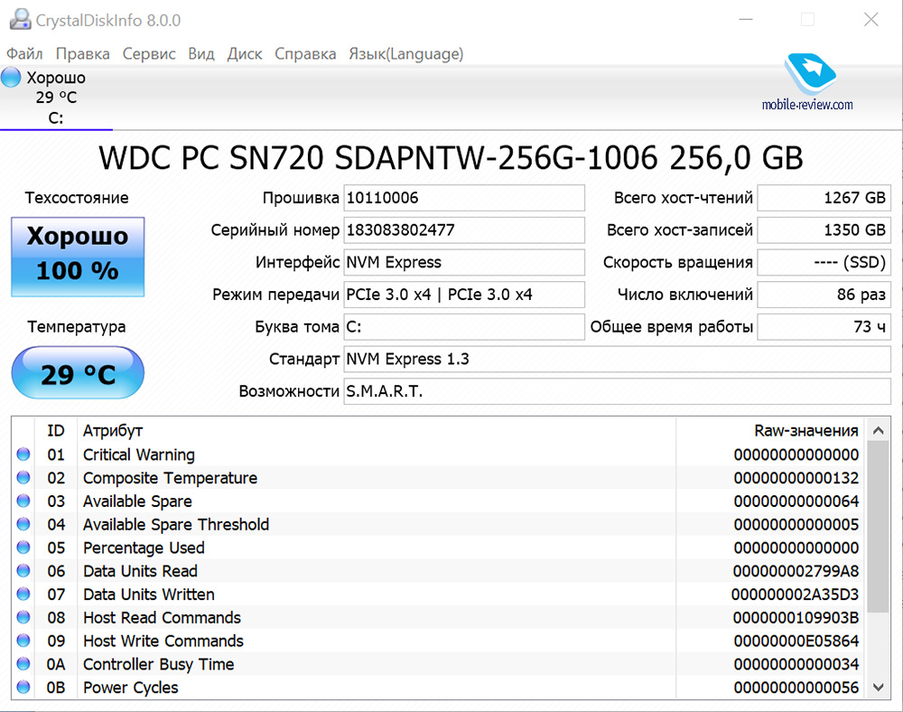
Task: Click raw value 00000002799A8
Action: tap(796, 571)
